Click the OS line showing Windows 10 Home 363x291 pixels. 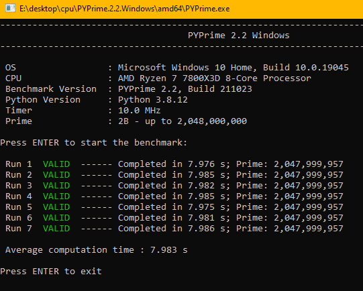177,68
